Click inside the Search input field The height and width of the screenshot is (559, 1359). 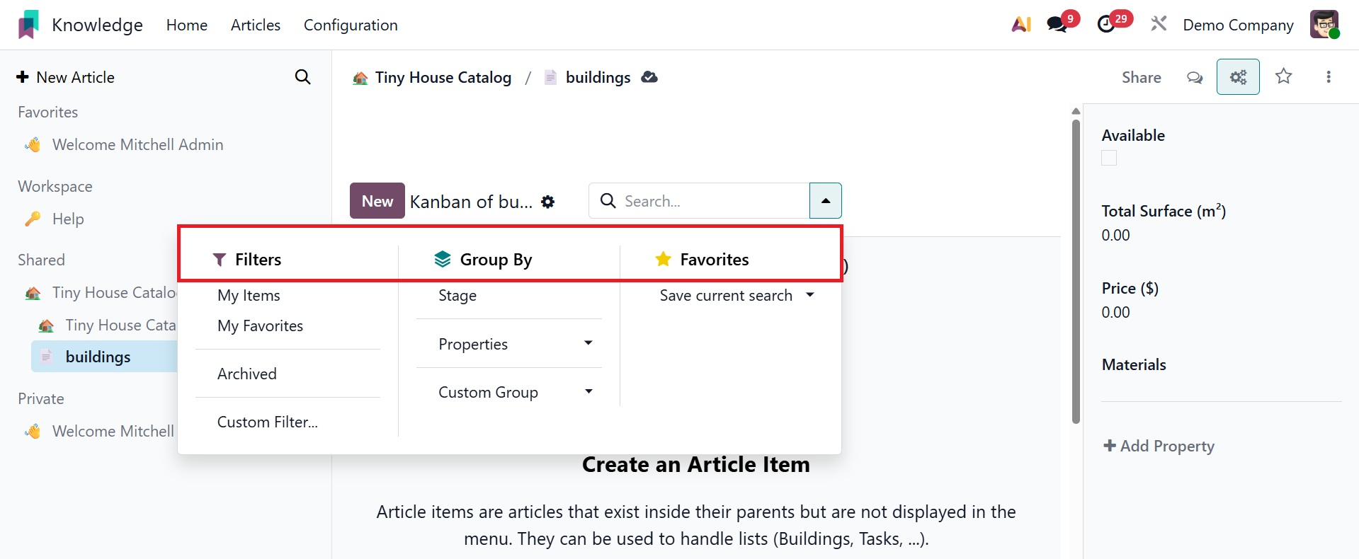pos(712,201)
